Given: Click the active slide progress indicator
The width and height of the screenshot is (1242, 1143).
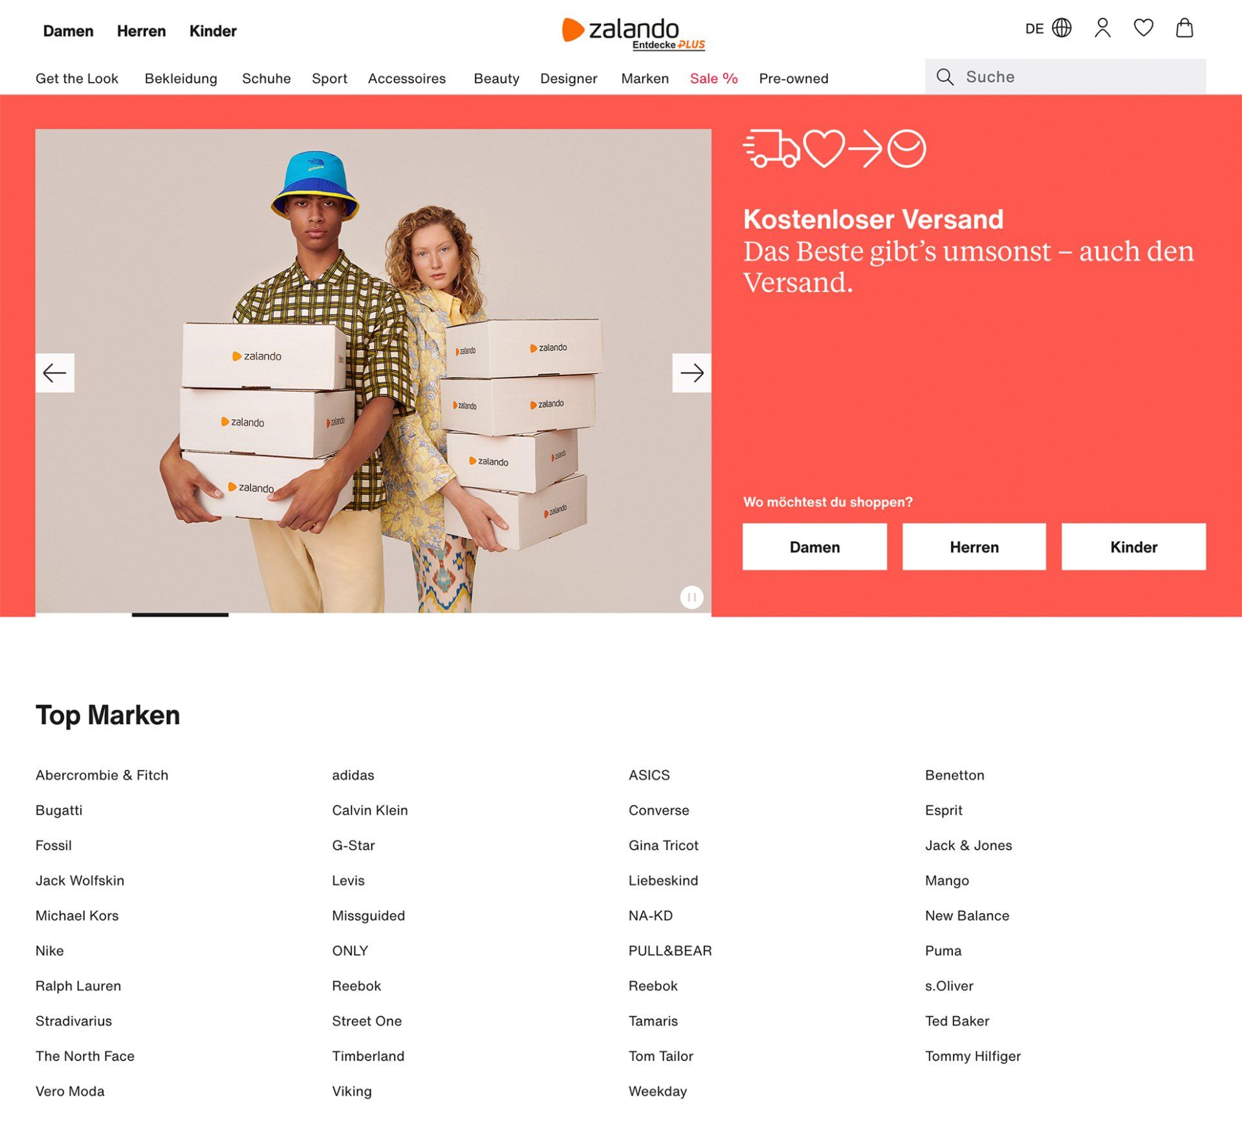Looking at the screenshot, I should click(x=180, y=615).
